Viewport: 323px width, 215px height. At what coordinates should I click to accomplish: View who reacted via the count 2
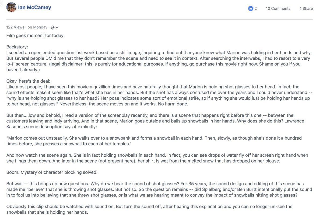pos(255,9)
